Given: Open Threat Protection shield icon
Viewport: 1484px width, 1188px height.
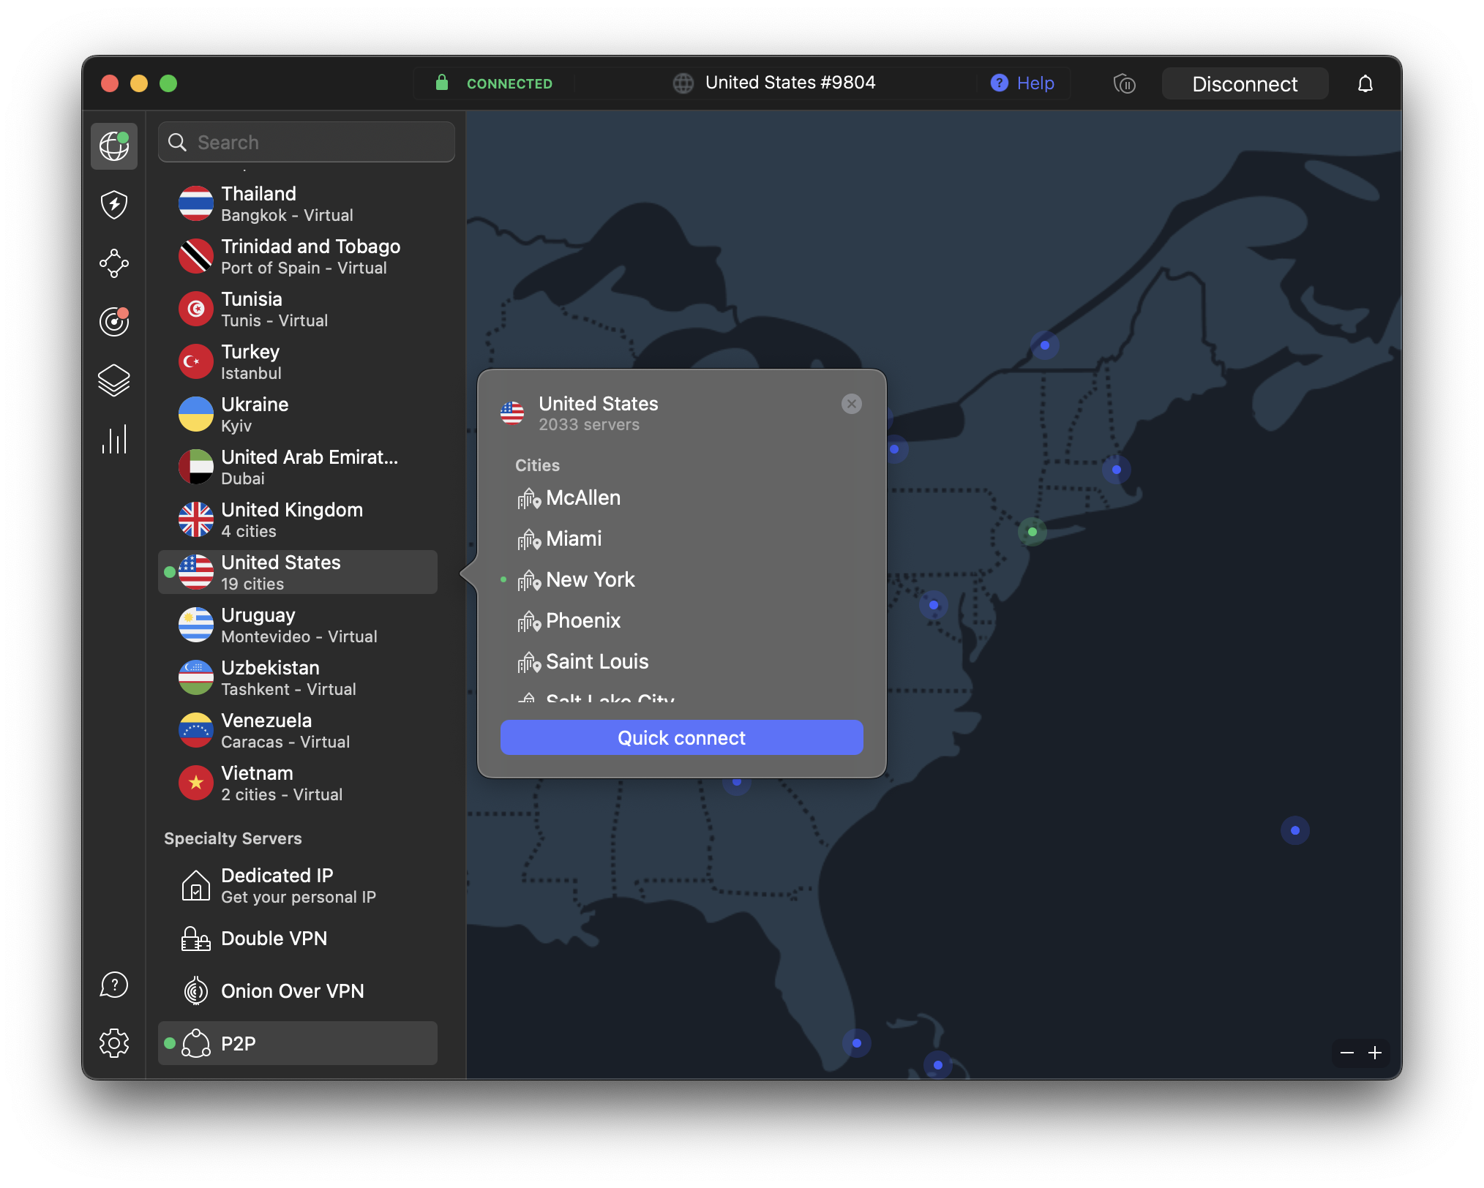Looking at the screenshot, I should (114, 204).
